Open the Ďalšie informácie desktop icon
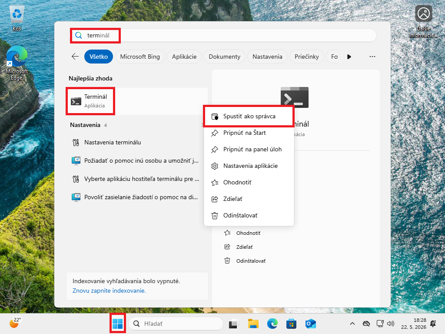Image resolution: width=445 pixels, height=334 pixels. click(423, 21)
